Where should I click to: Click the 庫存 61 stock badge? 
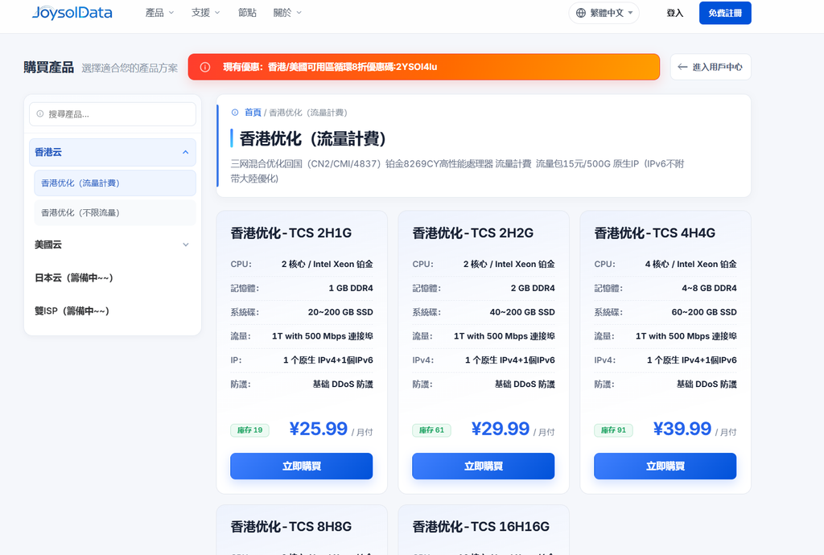tap(432, 430)
